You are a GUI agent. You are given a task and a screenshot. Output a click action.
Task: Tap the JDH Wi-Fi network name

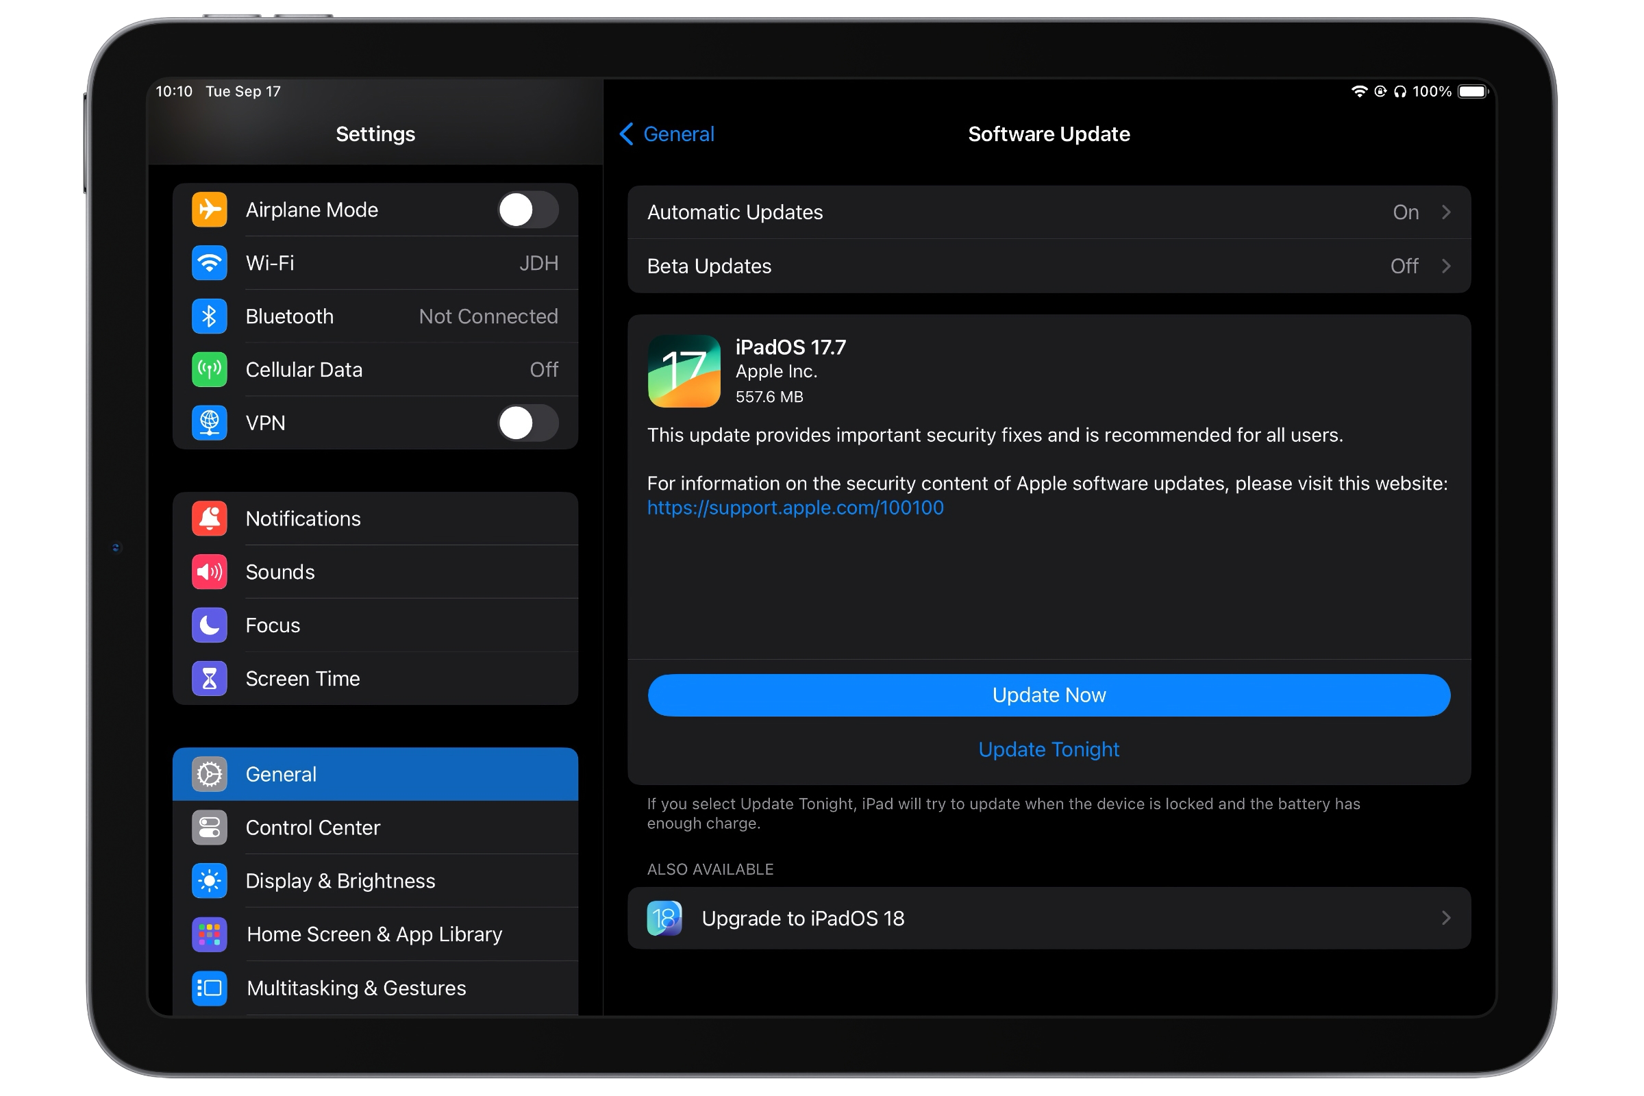(x=539, y=263)
